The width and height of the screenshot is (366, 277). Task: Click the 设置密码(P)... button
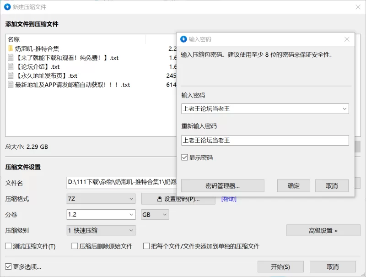[178, 199]
